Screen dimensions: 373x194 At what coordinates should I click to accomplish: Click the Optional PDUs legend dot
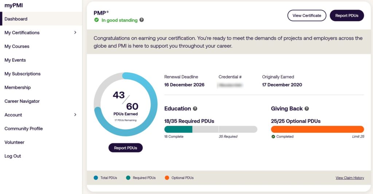[x=167, y=178]
